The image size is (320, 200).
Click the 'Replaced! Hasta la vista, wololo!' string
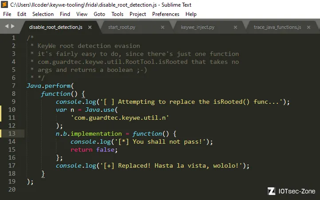coord(178,165)
